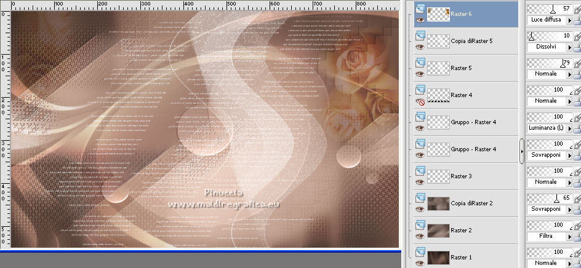Viewport: 581px width, 268px height.
Task: Open the Normale blend dropdown of Raster 5
Action: point(569,74)
